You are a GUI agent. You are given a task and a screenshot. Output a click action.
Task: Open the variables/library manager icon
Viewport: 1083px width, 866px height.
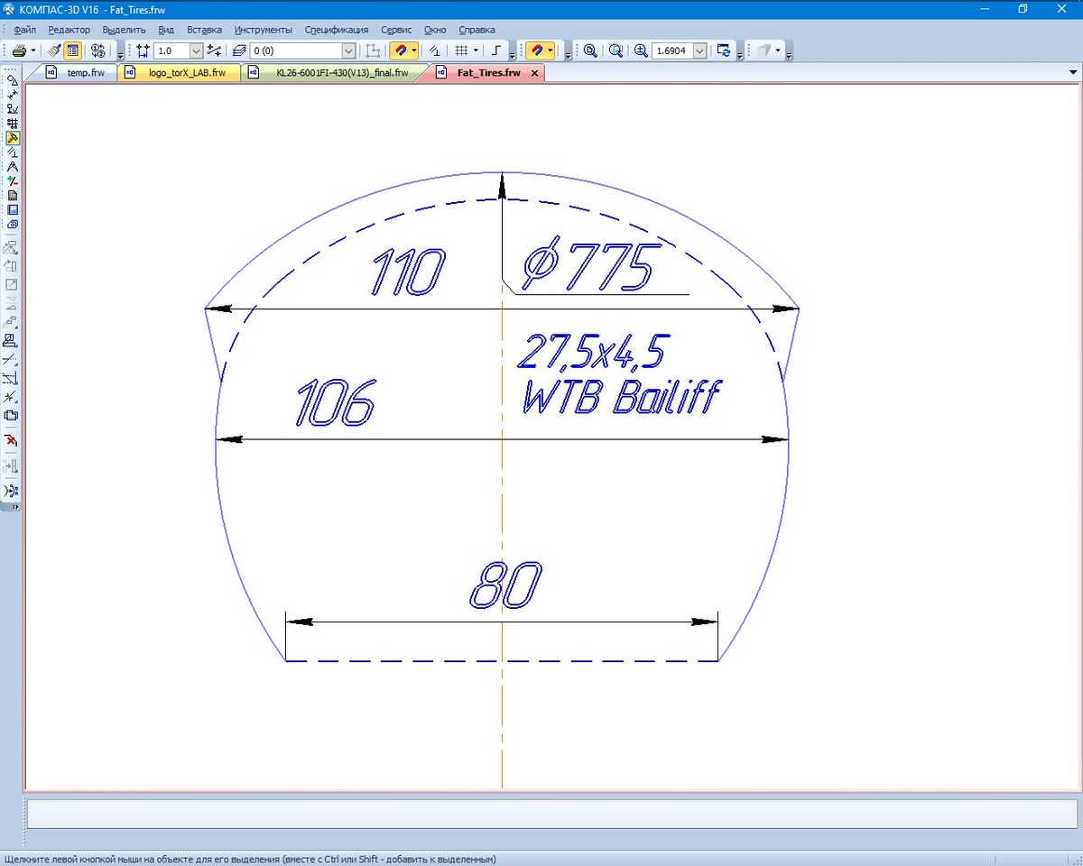pos(97,51)
